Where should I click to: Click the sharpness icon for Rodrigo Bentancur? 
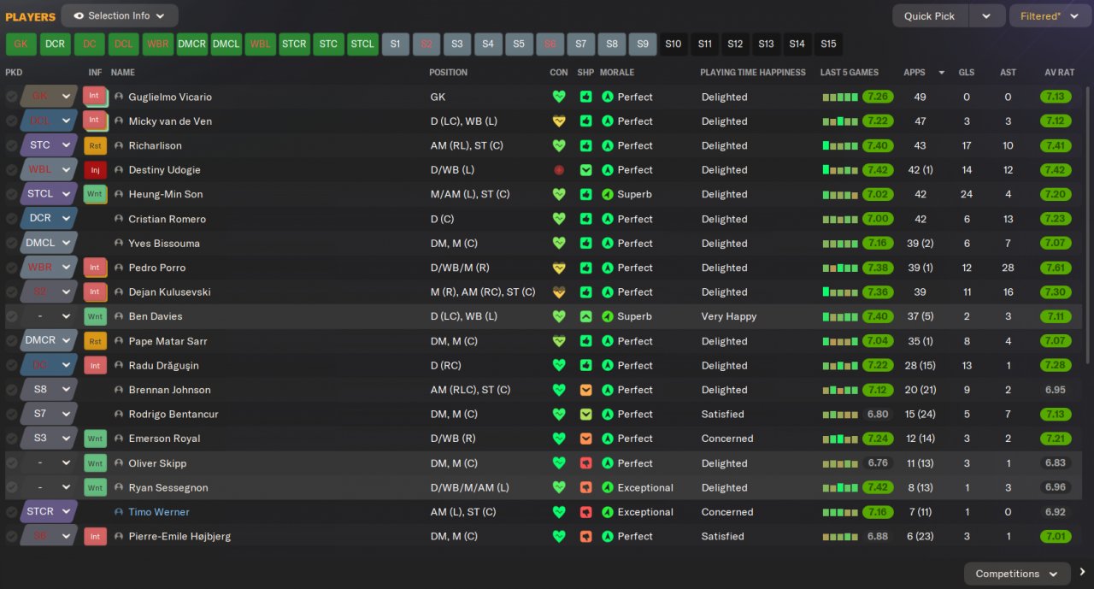click(585, 414)
